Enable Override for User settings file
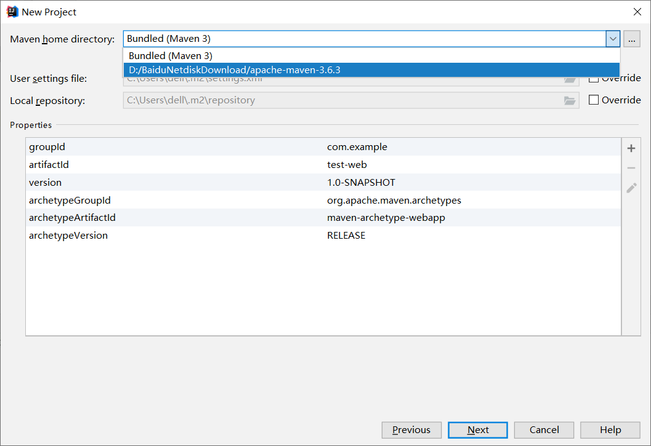This screenshot has height=446, width=651. pyautogui.click(x=594, y=79)
